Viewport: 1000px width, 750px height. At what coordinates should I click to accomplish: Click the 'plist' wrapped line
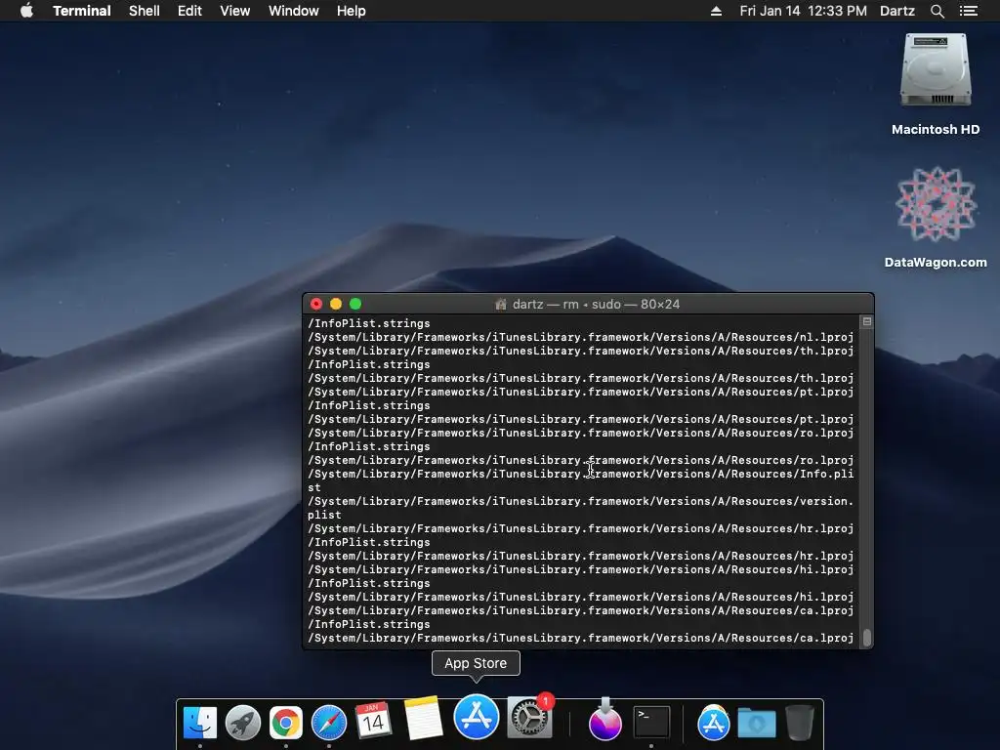click(x=324, y=515)
